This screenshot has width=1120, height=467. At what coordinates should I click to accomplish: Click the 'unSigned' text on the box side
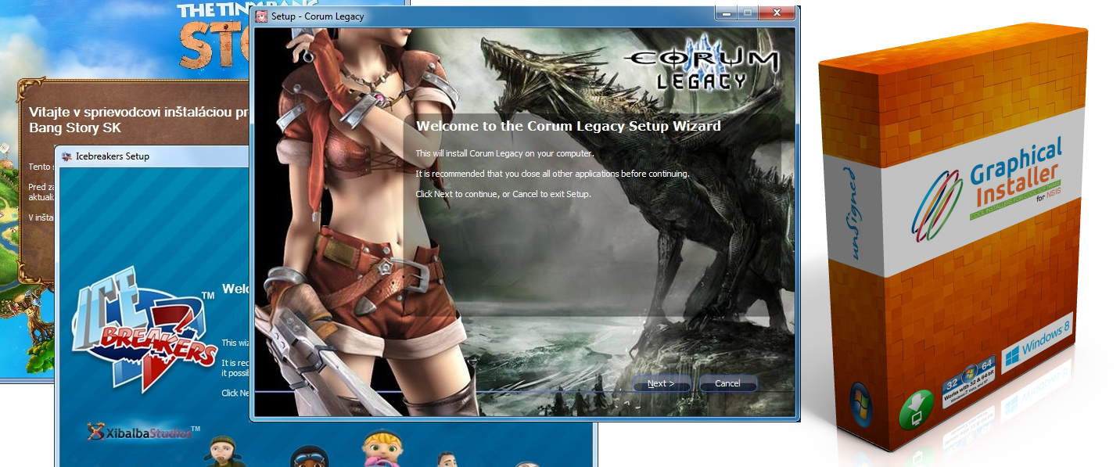pyautogui.click(x=849, y=214)
